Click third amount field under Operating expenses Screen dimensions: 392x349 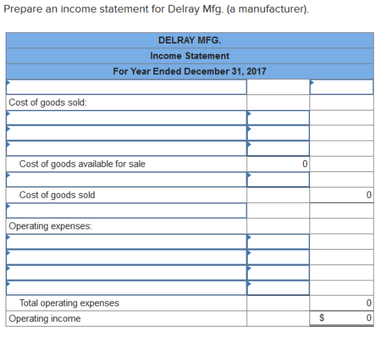pos(278,272)
